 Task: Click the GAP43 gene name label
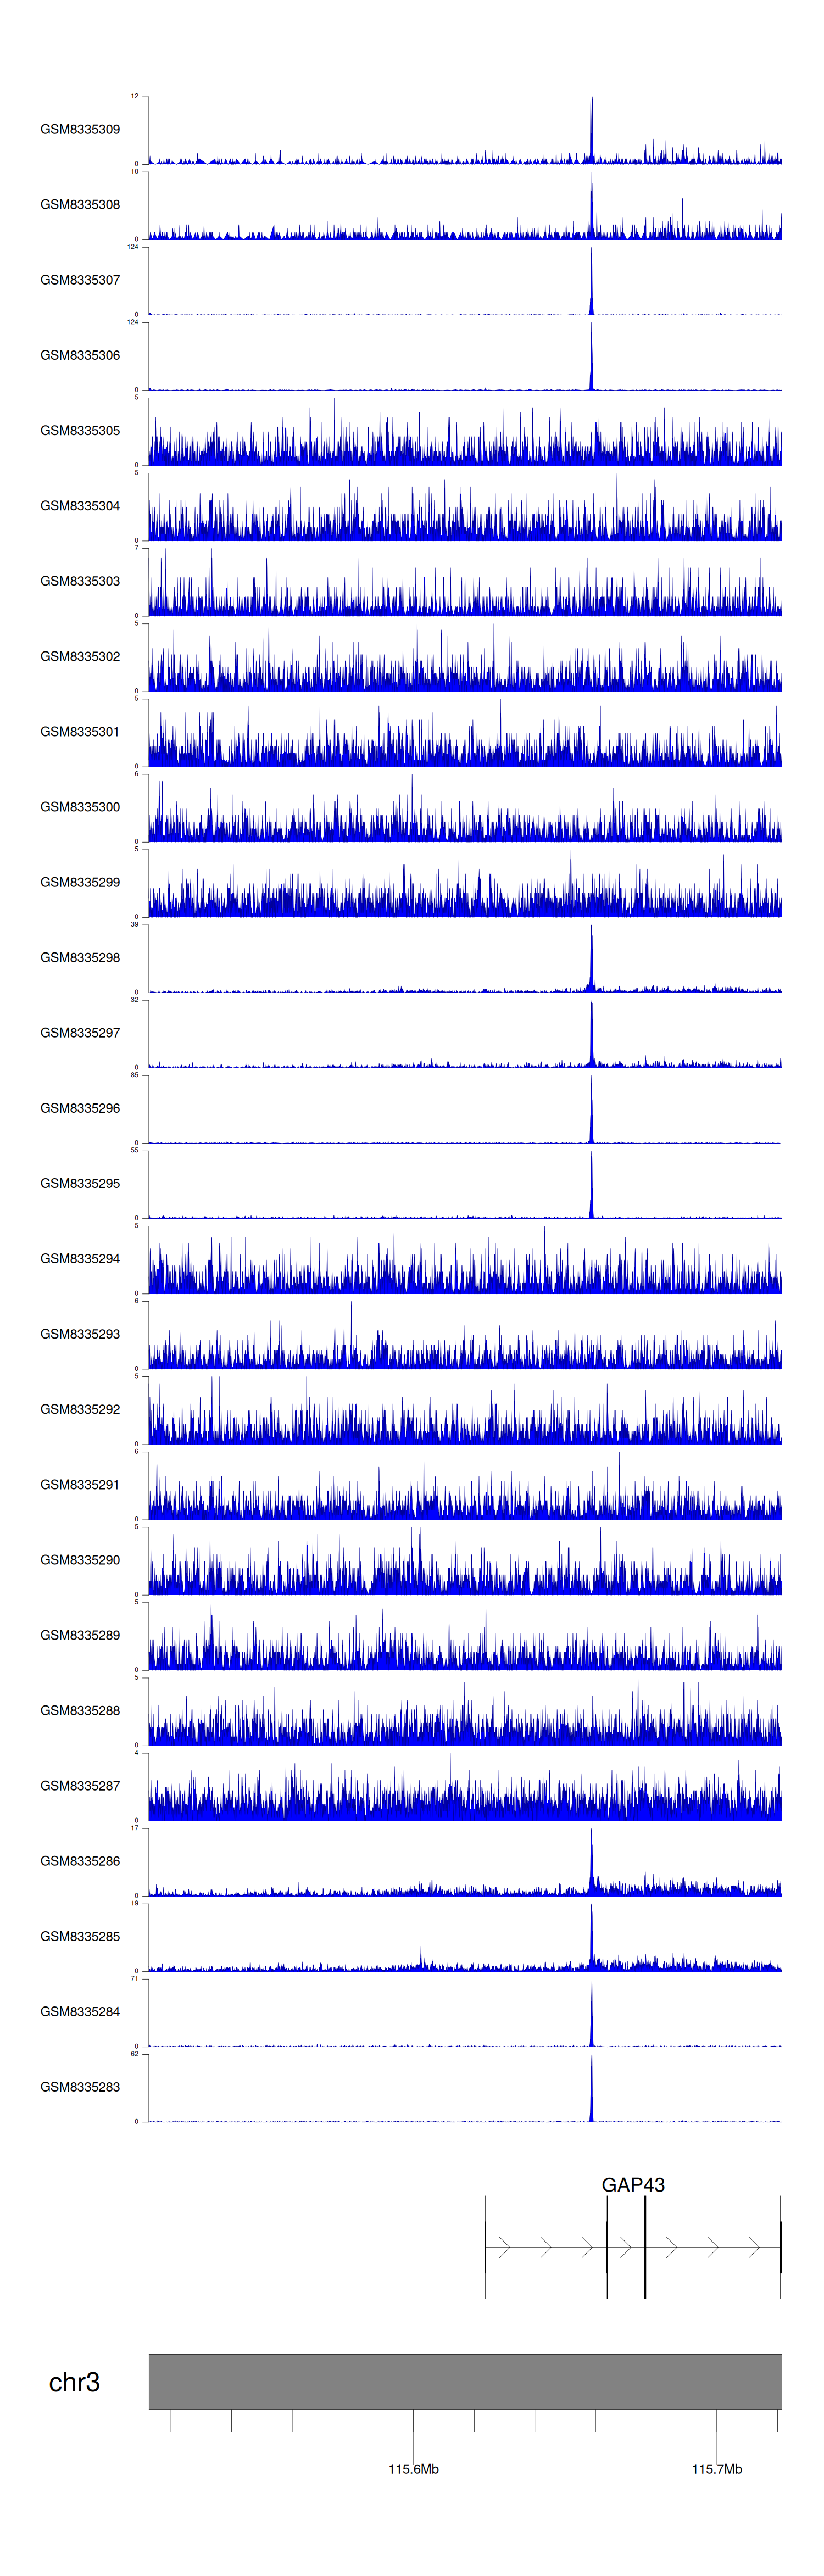(632, 2185)
